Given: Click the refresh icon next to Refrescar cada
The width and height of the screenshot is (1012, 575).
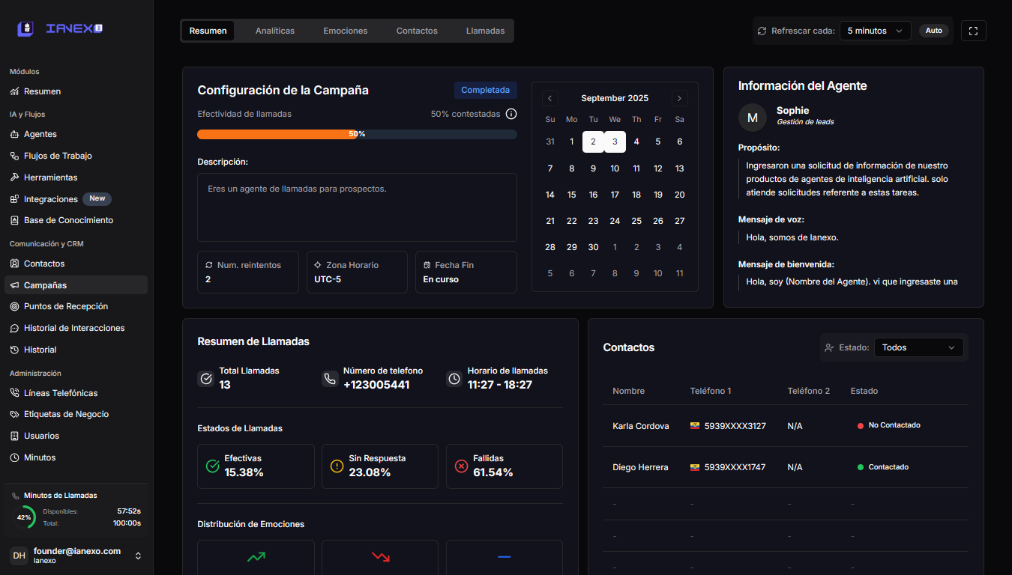Looking at the screenshot, I should tap(762, 31).
